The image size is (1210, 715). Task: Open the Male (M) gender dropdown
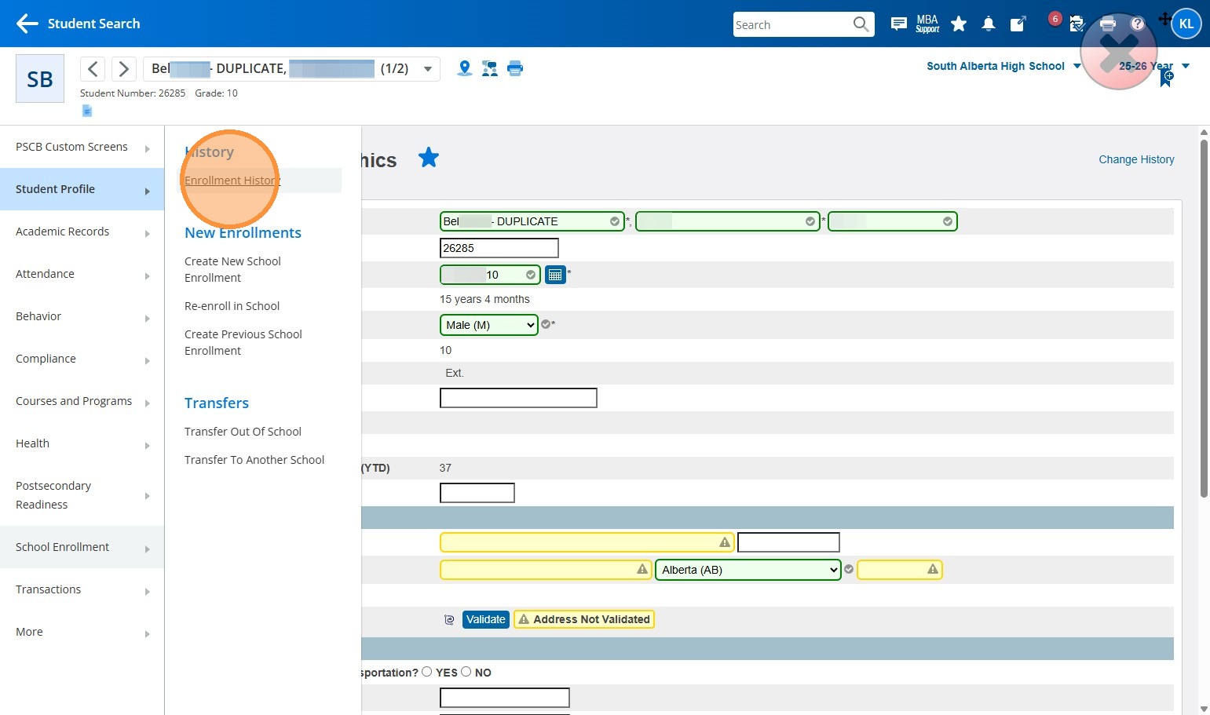(488, 325)
